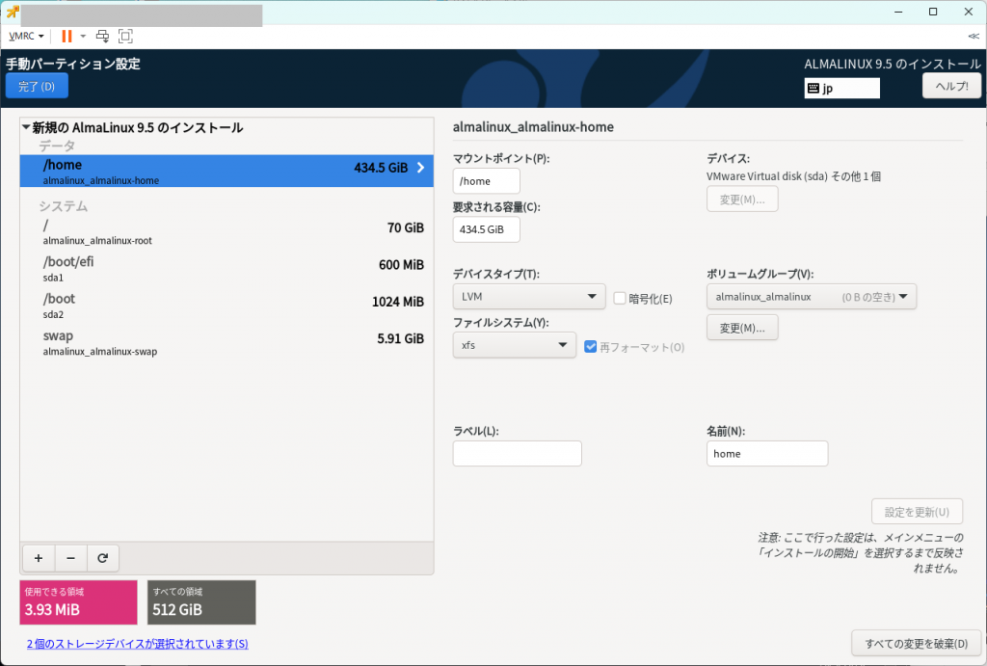Click the 要求される容量 434.5 GiB field
Image resolution: width=987 pixels, height=666 pixels.
point(486,229)
